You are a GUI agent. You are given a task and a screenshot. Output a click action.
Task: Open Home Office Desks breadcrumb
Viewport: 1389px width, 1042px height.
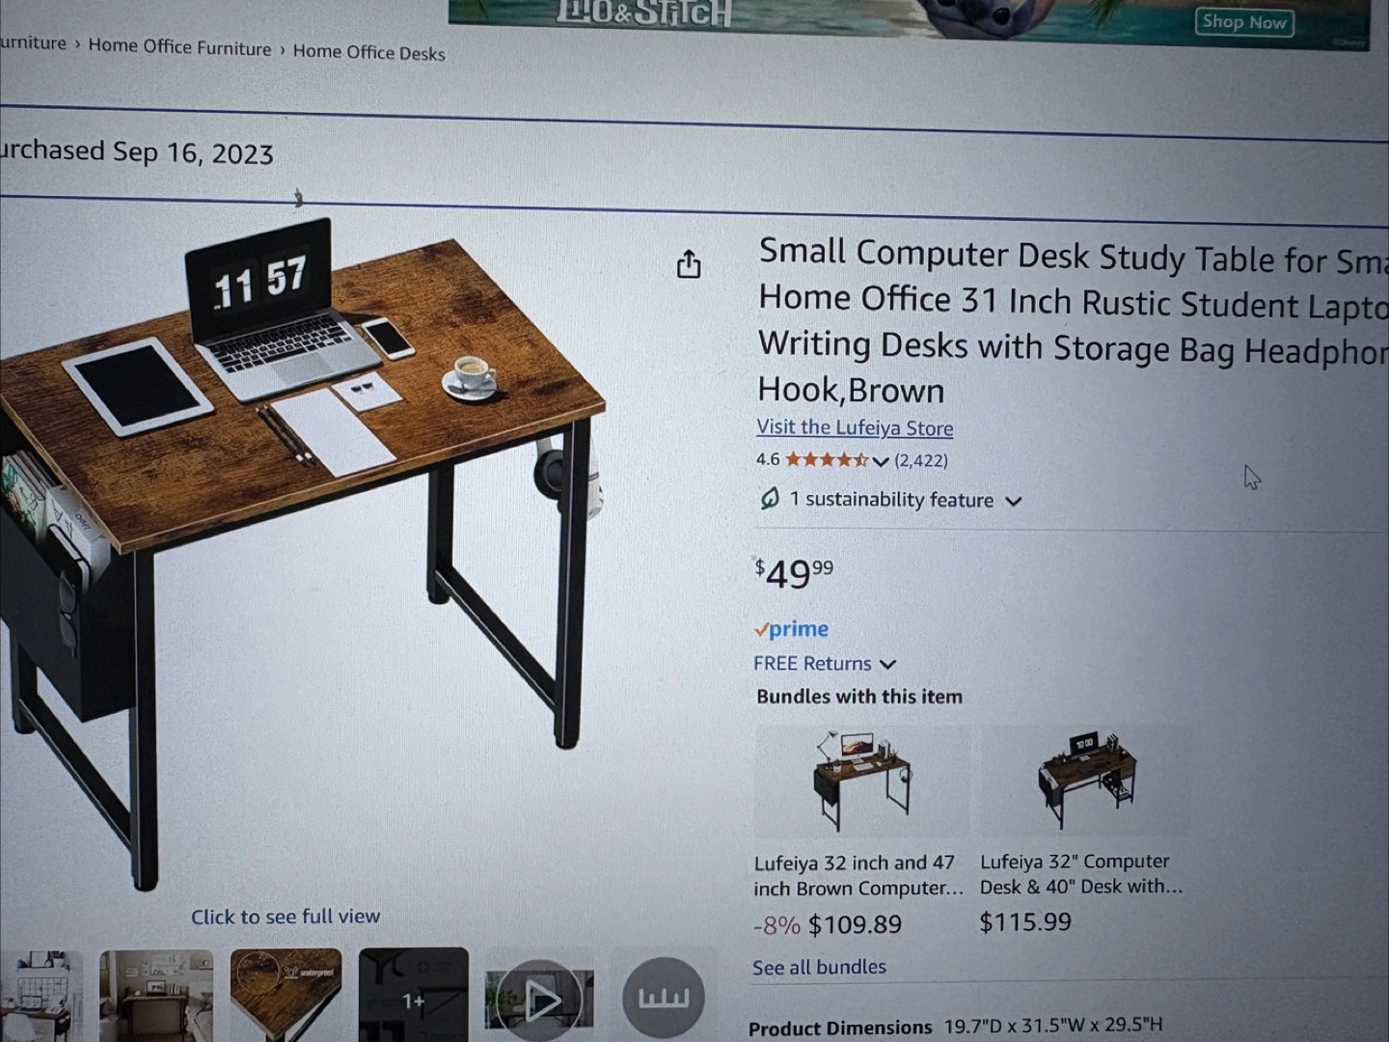368,52
